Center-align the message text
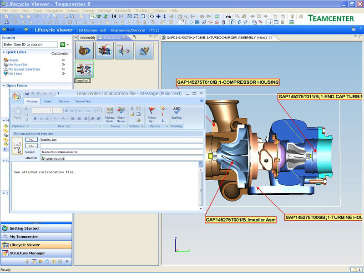This screenshot has height=273, width=364. pyautogui.click(x=79, y=119)
